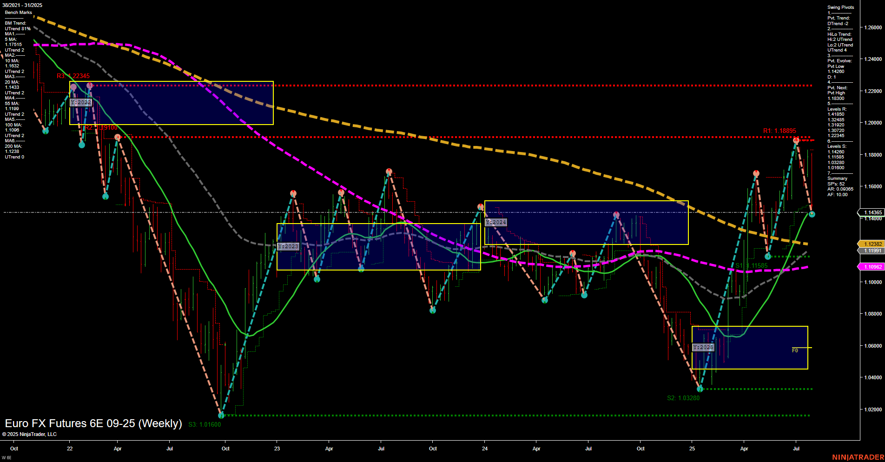The image size is (885, 462).
Task: Click the R1: 1.18895 resistance label
Action: (x=779, y=131)
